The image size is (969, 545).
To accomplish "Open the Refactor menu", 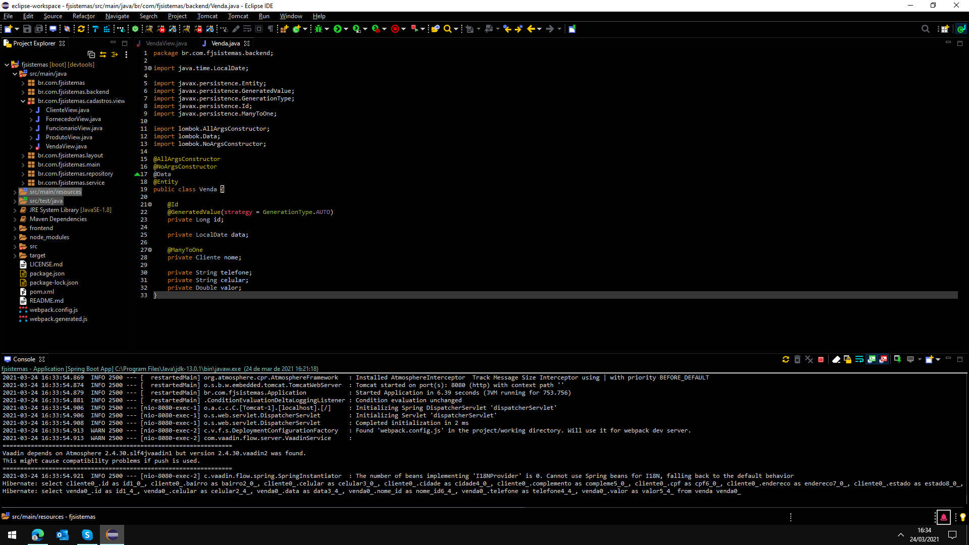I will [x=83, y=16].
